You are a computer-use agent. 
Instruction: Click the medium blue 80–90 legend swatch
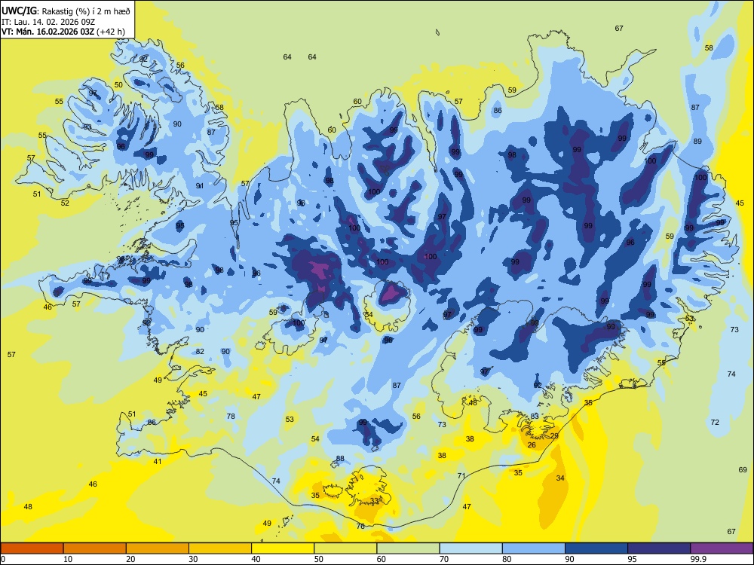pos(534,548)
